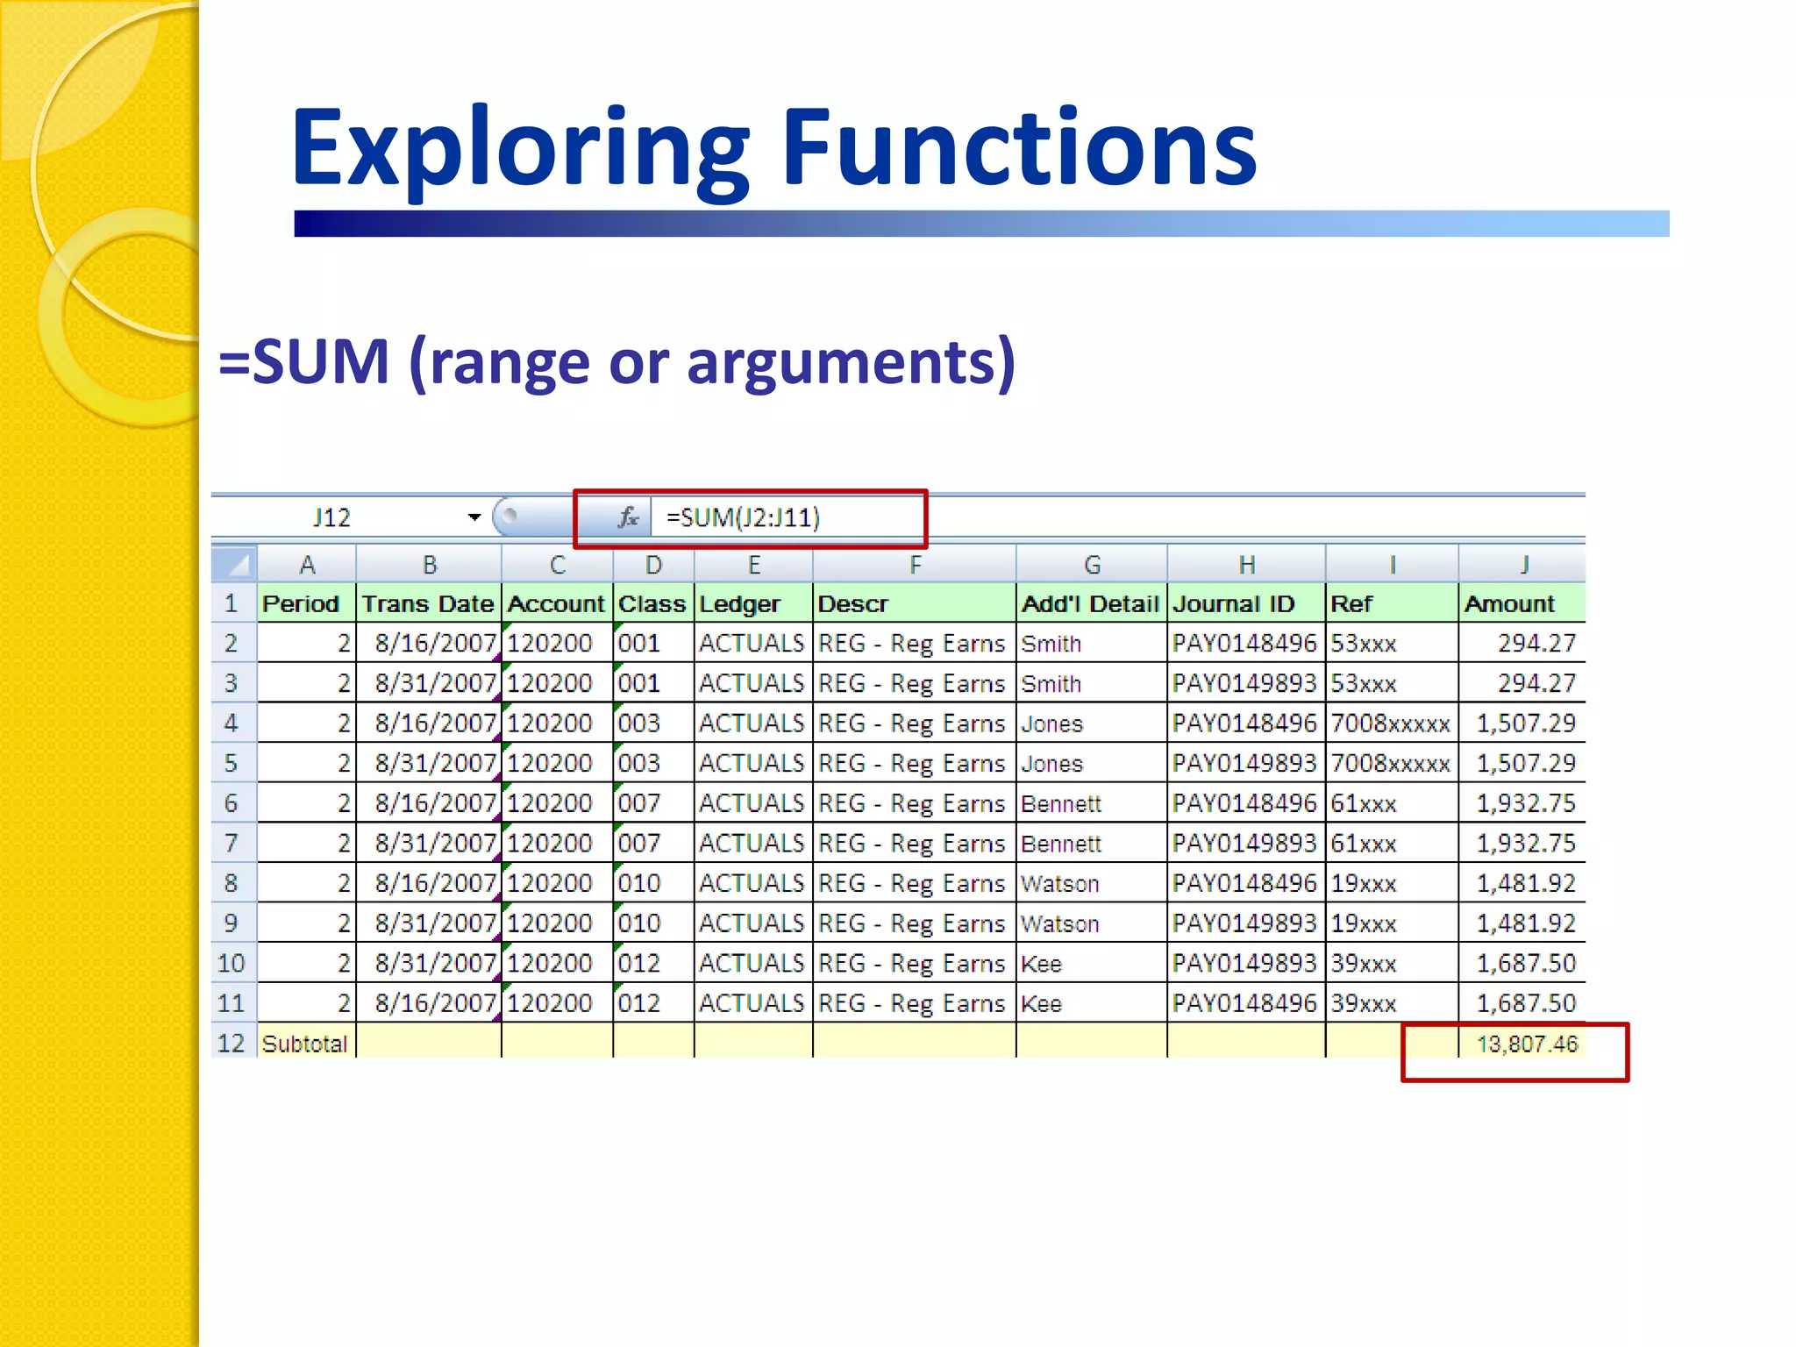The image size is (1796, 1347).
Task: Click Jones in row 5
Action: click(x=1092, y=764)
